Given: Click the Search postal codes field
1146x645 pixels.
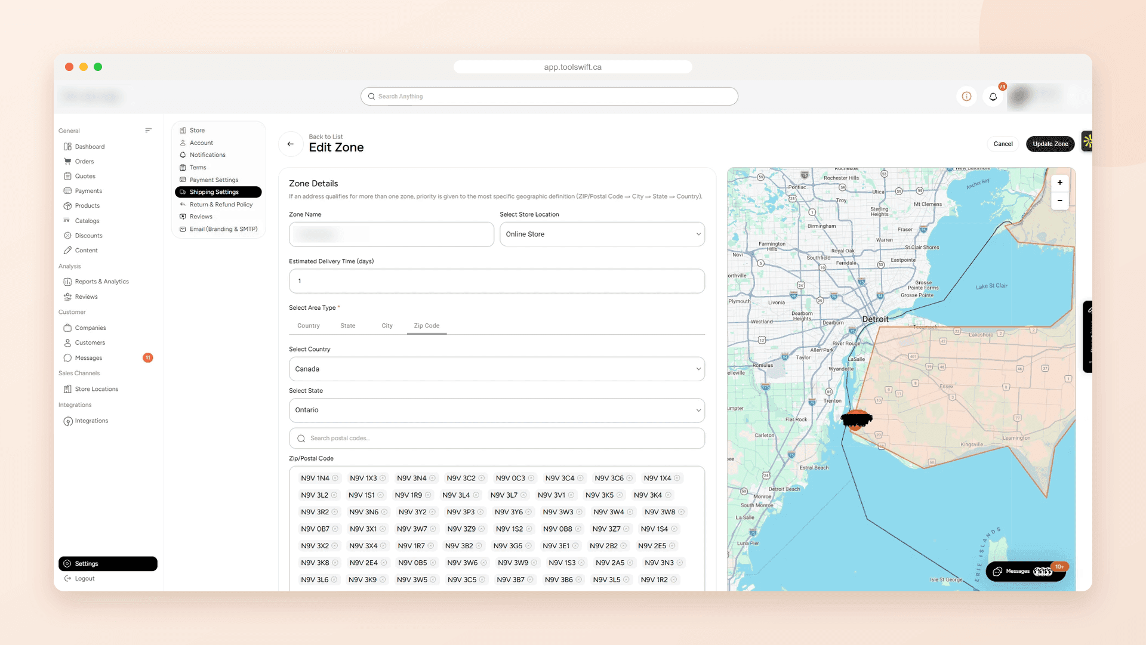Looking at the screenshot, I should [x=497, y=439].
